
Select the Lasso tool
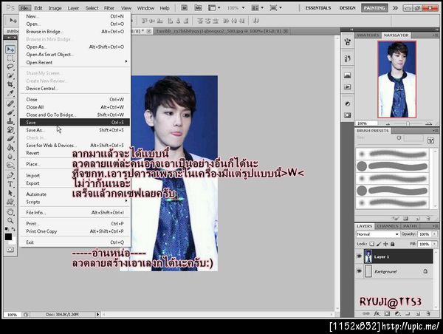pos(10,67)
